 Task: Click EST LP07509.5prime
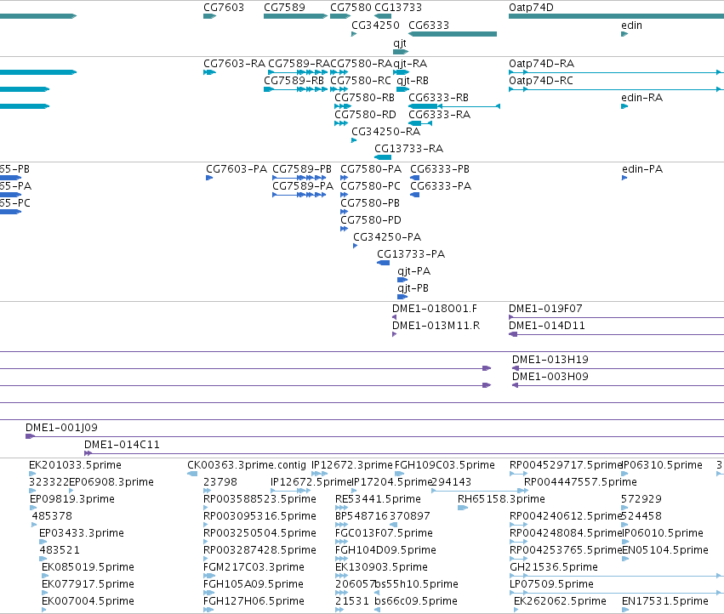coord(551,584)
